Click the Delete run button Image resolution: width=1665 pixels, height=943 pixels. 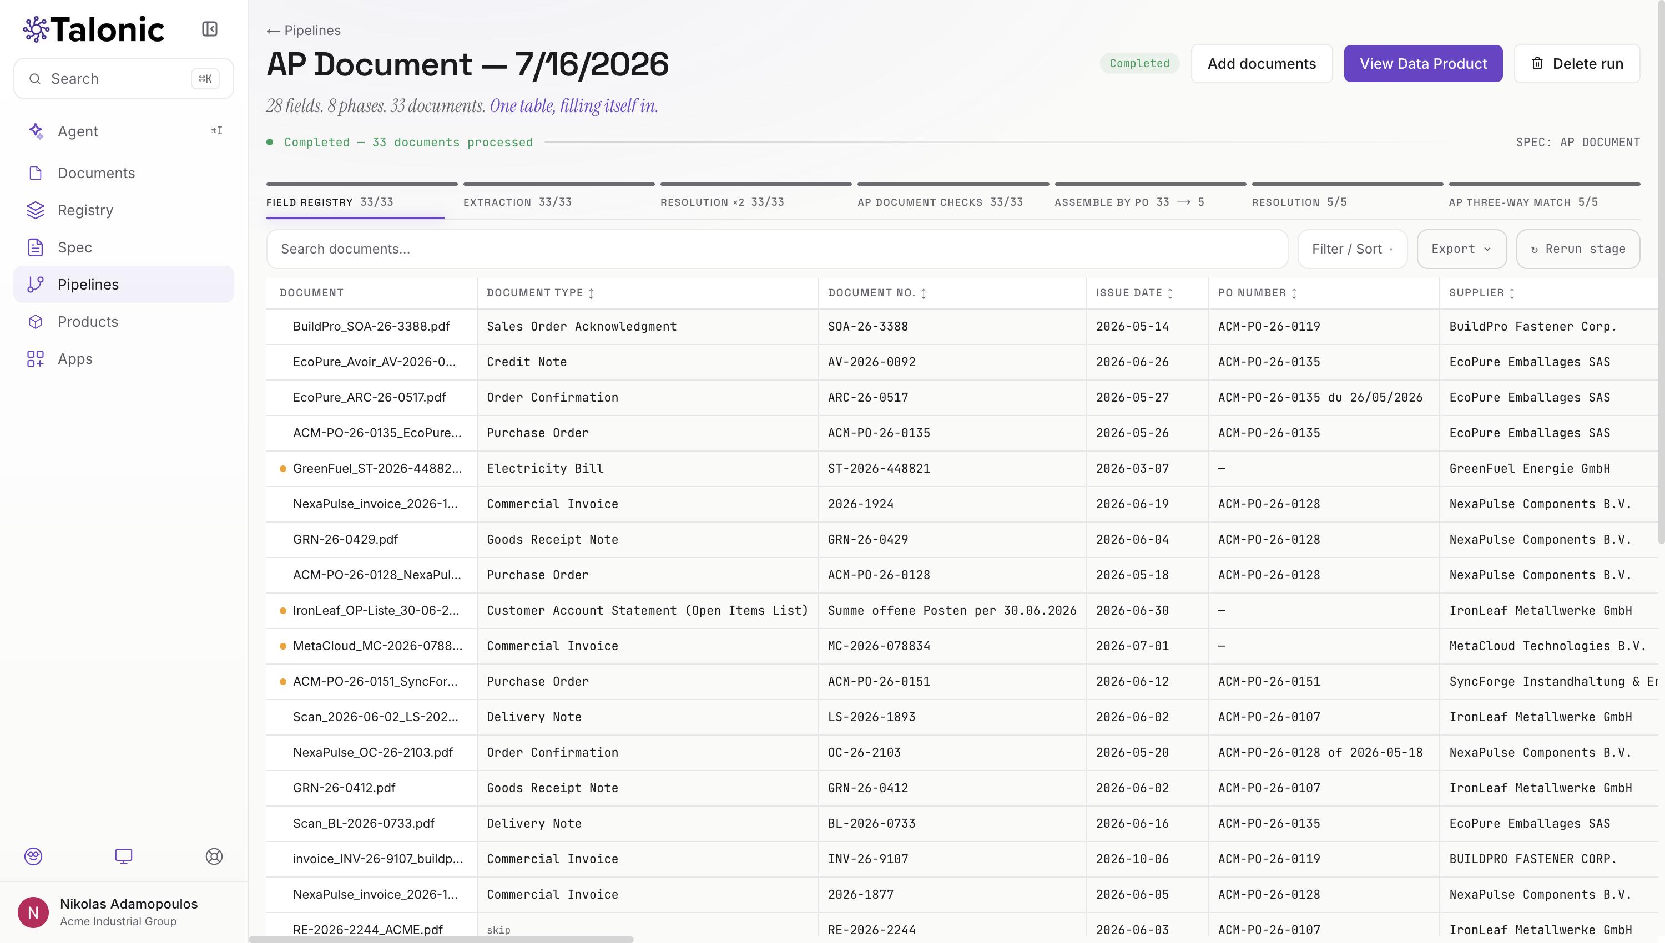click(1577, 63)
